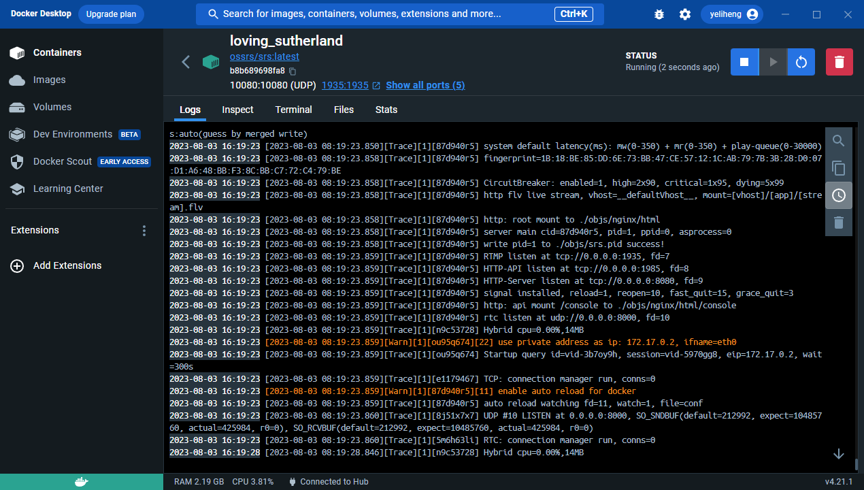Delete the container with red trash button
The image size is (864, 490).
(839, 62)
